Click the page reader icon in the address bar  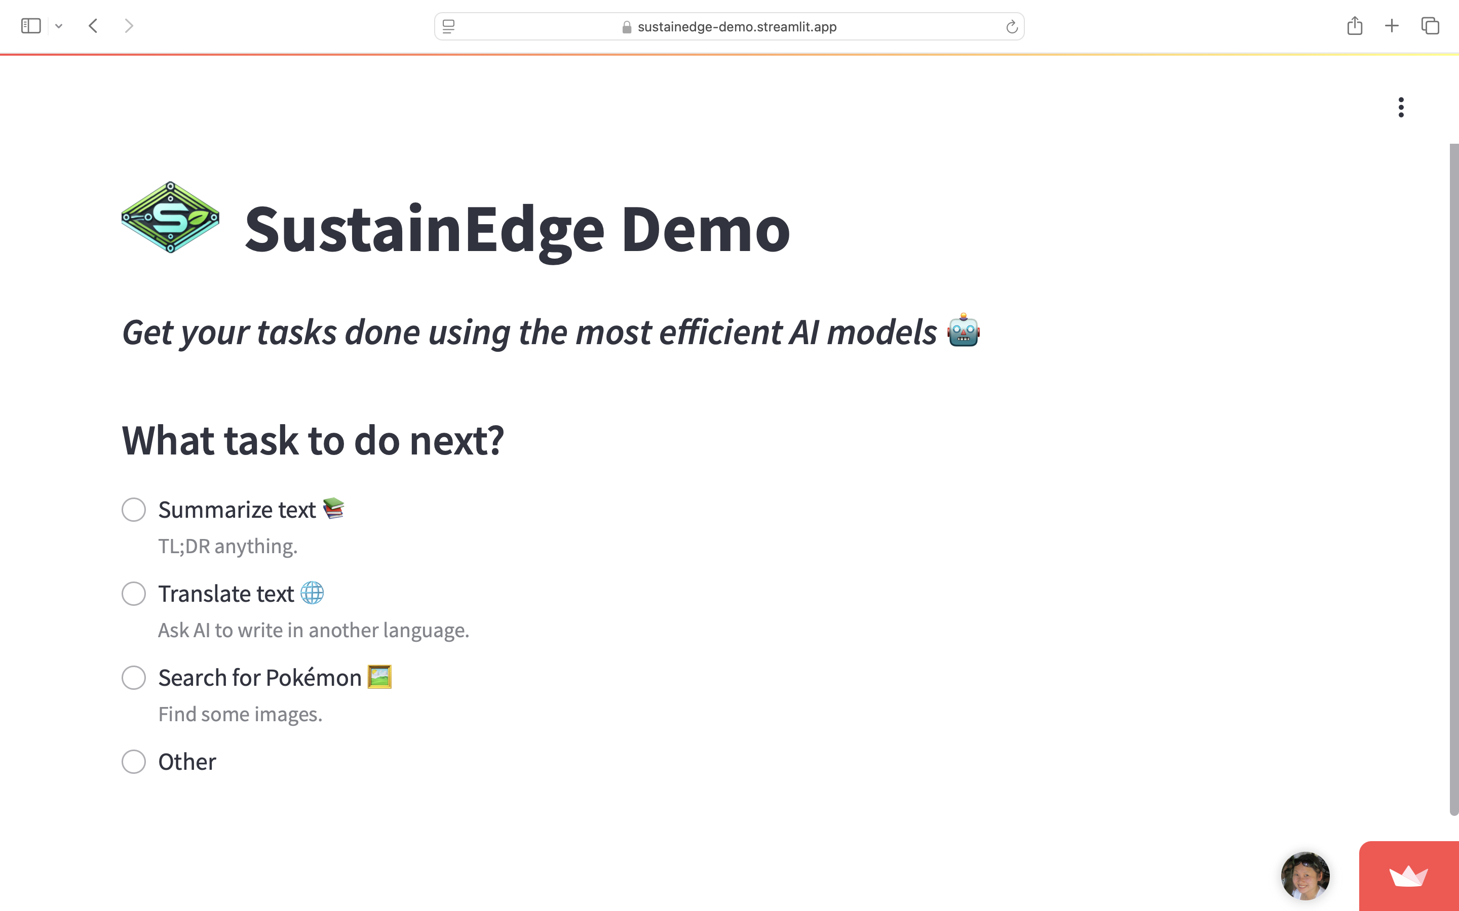[448, 26]
